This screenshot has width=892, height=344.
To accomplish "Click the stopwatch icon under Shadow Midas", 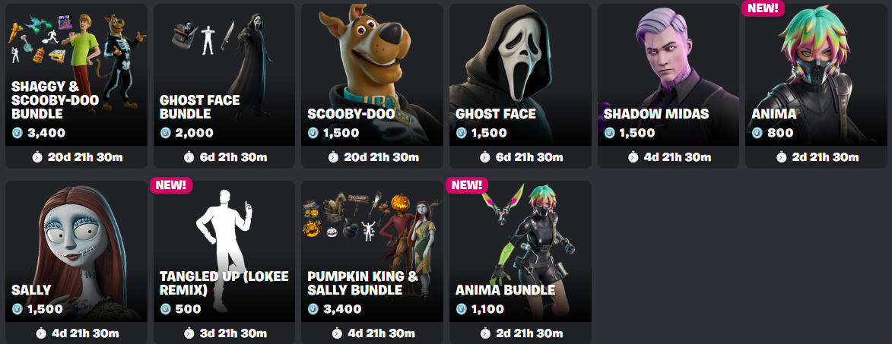I will coord(633,156).
